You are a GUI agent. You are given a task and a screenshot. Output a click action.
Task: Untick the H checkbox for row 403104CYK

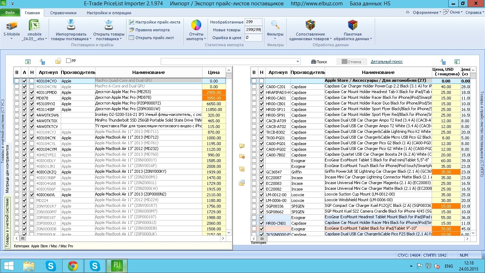(x=32, y=138)
